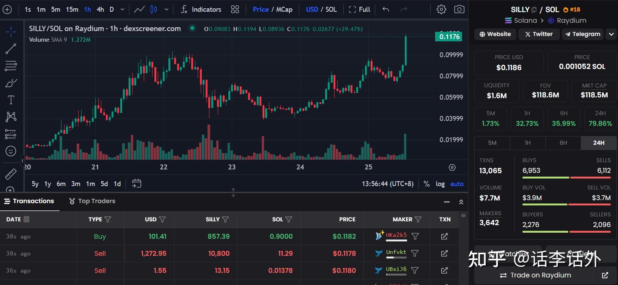The width and height of the screenshot is (618, 285).
Task: Select the 5M stats tab
Action: pyautogui.click(x=492, y=143)
